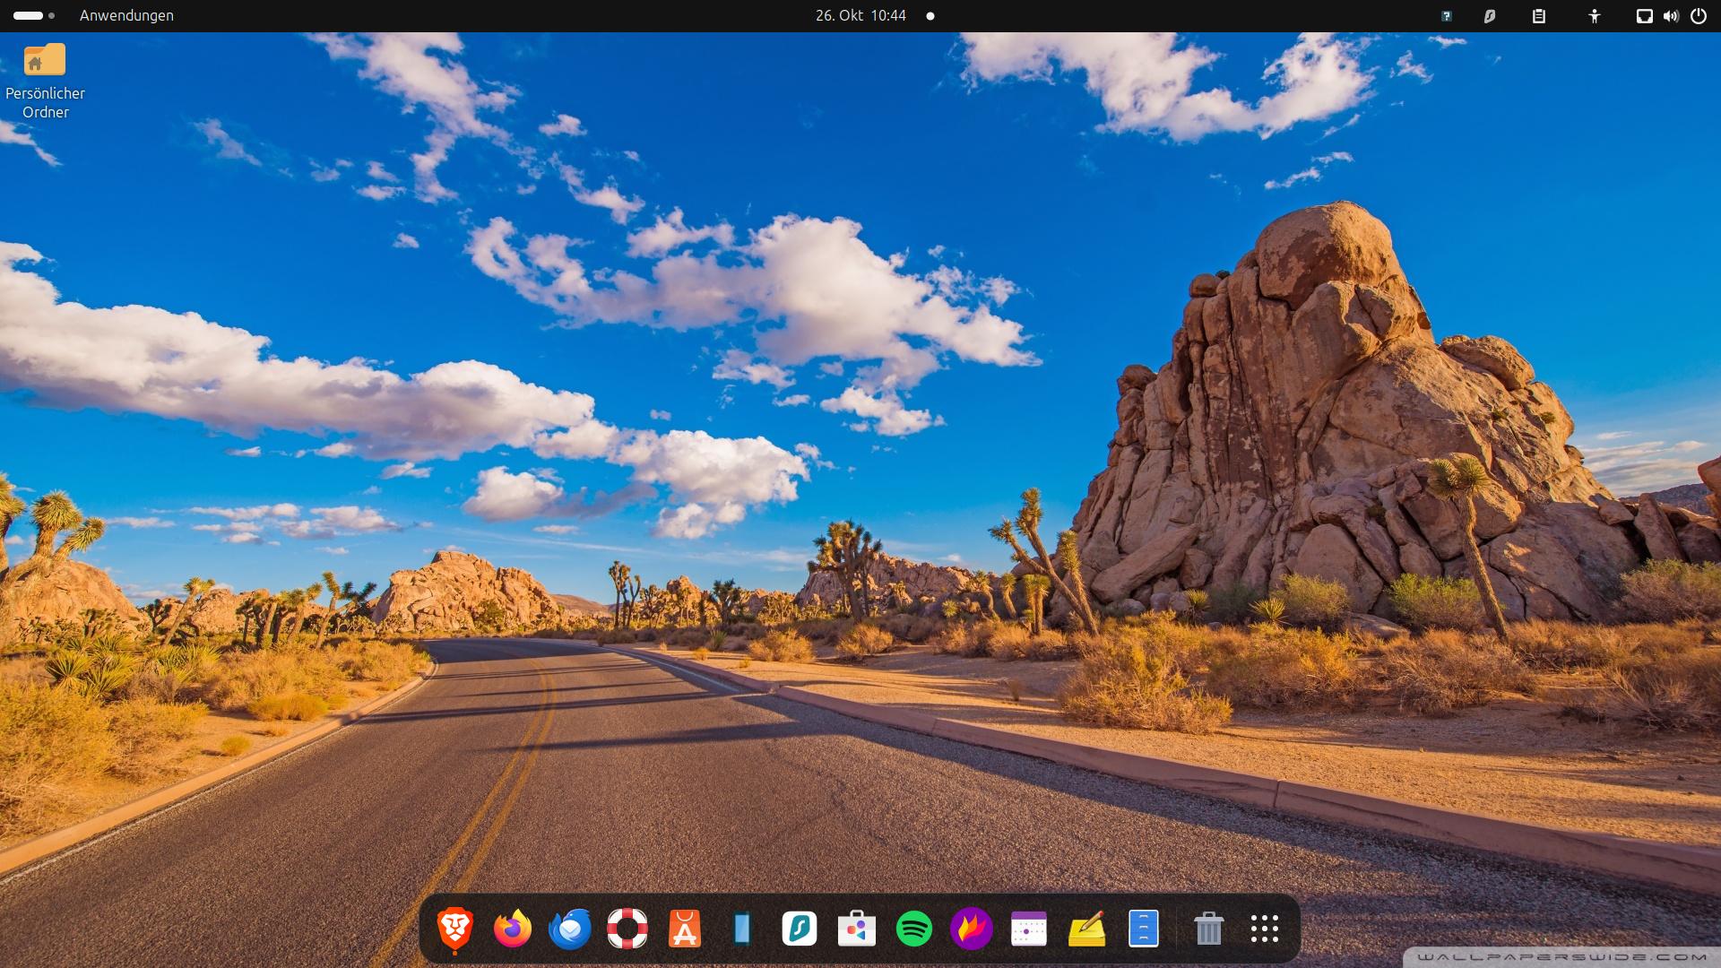The image size is (1721, 968).
Task: Open the lifebuoy Help icon
Action: pos(627,929)
